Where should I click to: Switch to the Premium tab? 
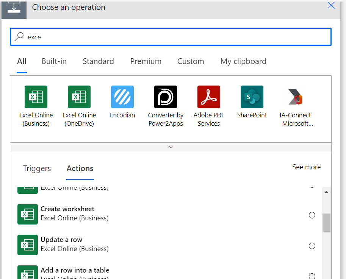pyautogui.click(x=146, y=61)
